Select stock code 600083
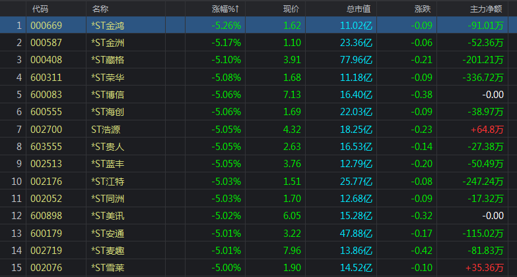The width and height of the screenshot is (517, 277). point(46,95)
